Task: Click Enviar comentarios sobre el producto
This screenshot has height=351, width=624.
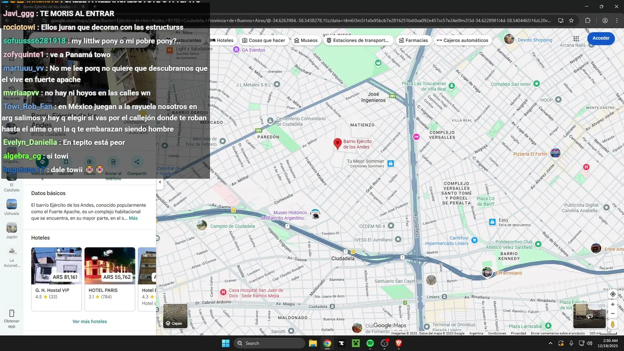Action: click(x=558, y=333)
